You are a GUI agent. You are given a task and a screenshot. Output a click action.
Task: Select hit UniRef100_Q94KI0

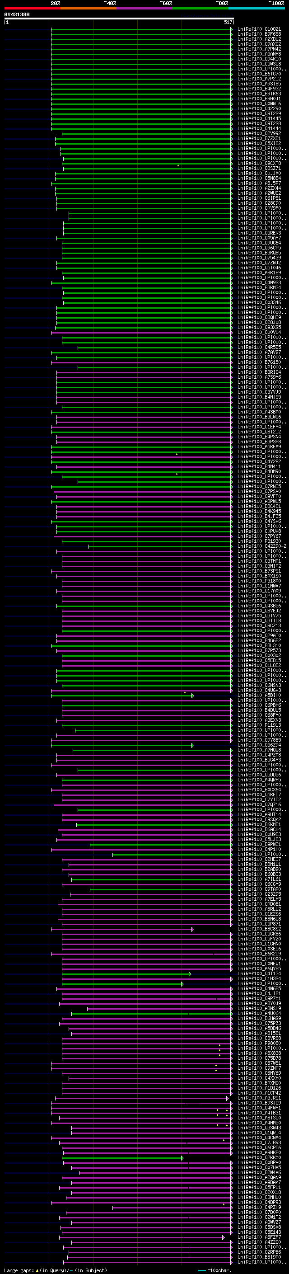[x=259, y=59]
